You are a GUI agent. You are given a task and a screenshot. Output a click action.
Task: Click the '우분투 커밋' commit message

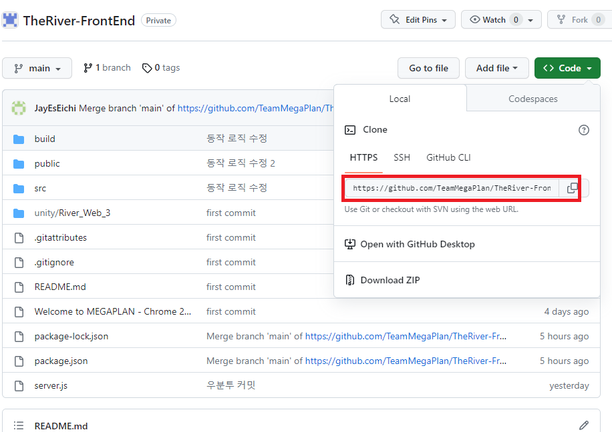[x=231, y=385]
